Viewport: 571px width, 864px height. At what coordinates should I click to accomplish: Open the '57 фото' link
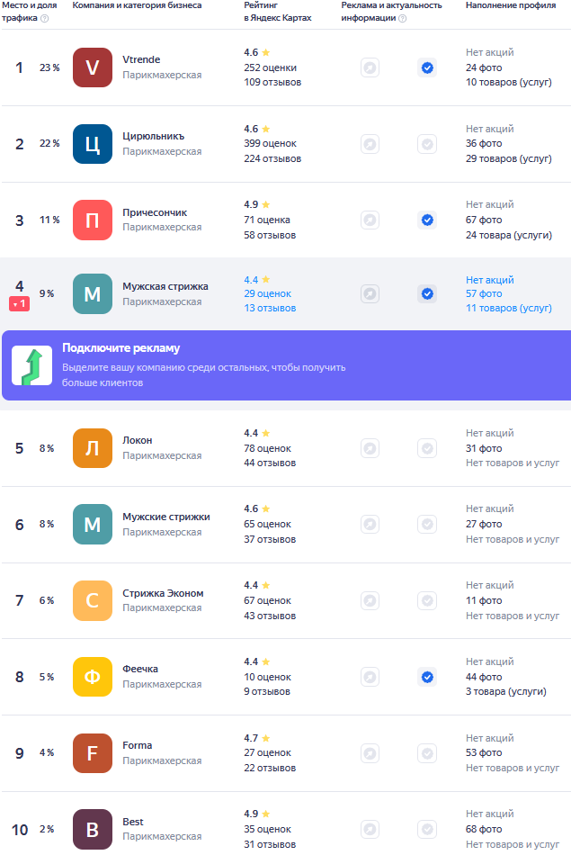(484, 293)
